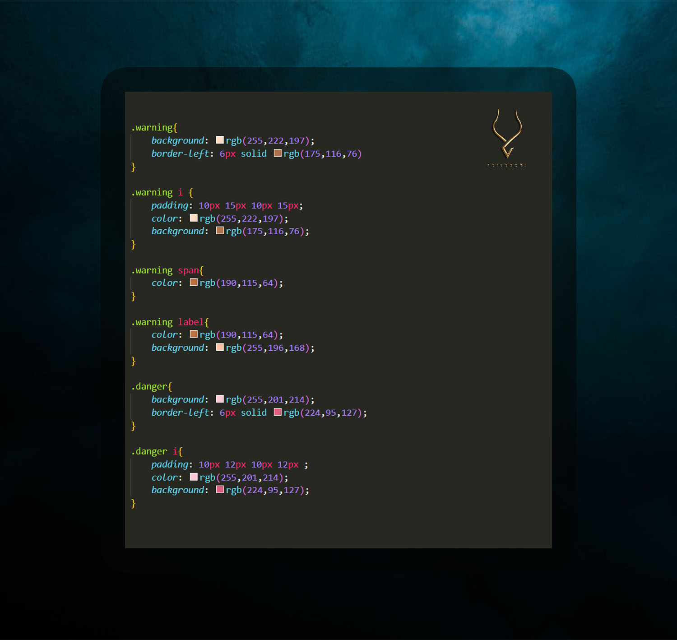The image size is (677, 640).
Task: Click the .warning label color swatch
Action: click(194, 334)
